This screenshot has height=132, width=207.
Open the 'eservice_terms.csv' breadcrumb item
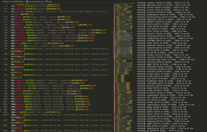36,2
